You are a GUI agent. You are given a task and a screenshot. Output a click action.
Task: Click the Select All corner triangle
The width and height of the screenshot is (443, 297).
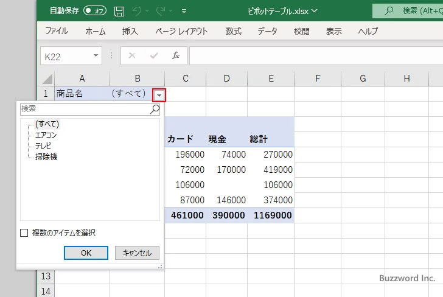(47, 79)
